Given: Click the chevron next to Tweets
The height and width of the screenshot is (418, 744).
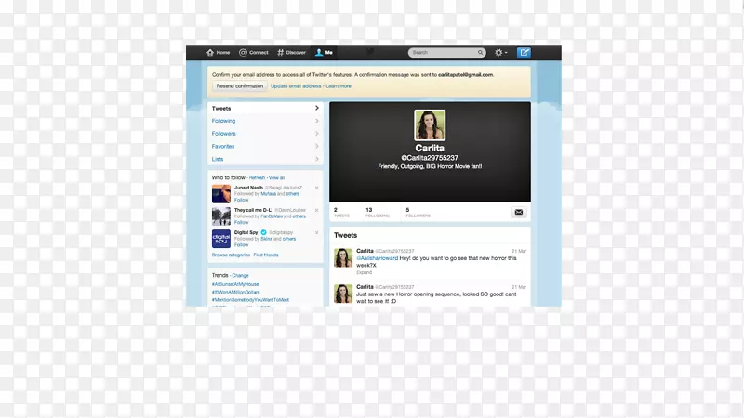Looking at the screenshot, I should 317,108.
